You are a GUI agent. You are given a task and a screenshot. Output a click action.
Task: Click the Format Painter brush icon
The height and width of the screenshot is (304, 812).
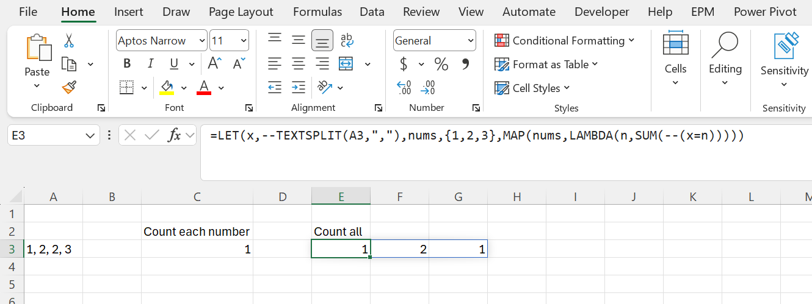tap(69, 88)
